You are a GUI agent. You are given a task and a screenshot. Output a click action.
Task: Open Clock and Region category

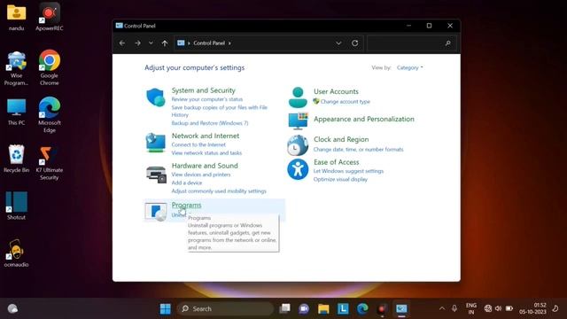click(x=341, y=139)
